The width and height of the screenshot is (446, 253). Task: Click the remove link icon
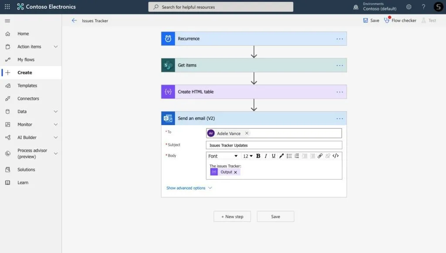pyautogui.click(x=328, y=156)
